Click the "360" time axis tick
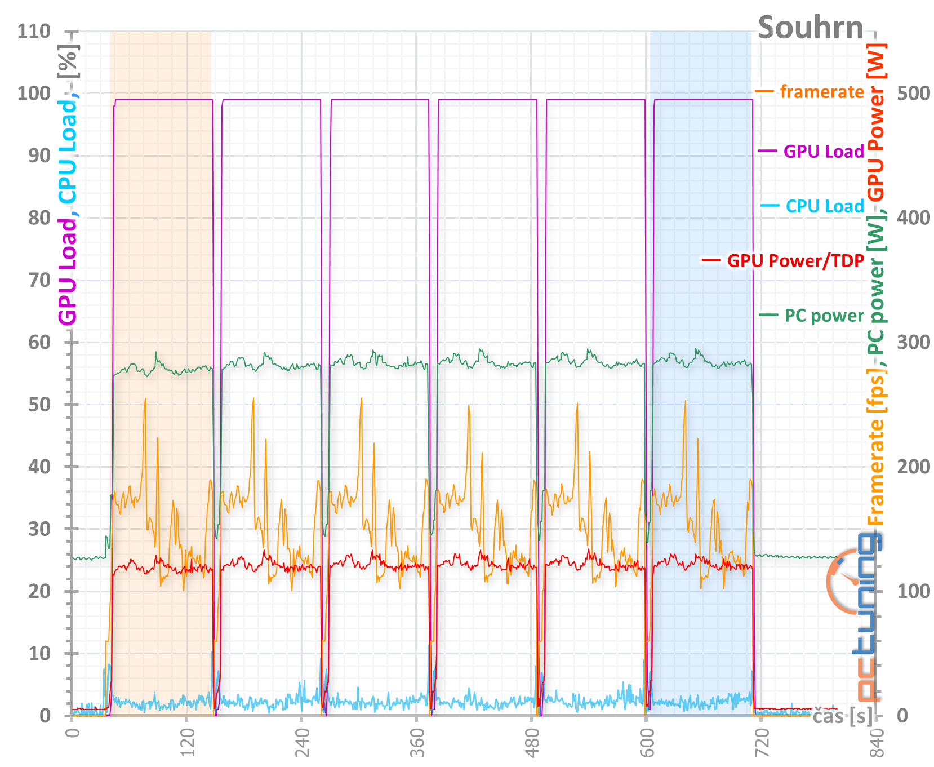The height and width of the screenshot is (767, 934). point(417,743)
